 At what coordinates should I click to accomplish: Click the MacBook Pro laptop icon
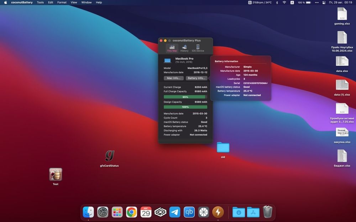click(x=167, y=60)
